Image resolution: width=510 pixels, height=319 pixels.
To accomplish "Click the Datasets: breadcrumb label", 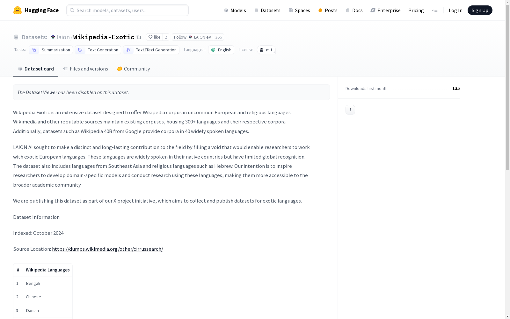I will tap(34, 37).
